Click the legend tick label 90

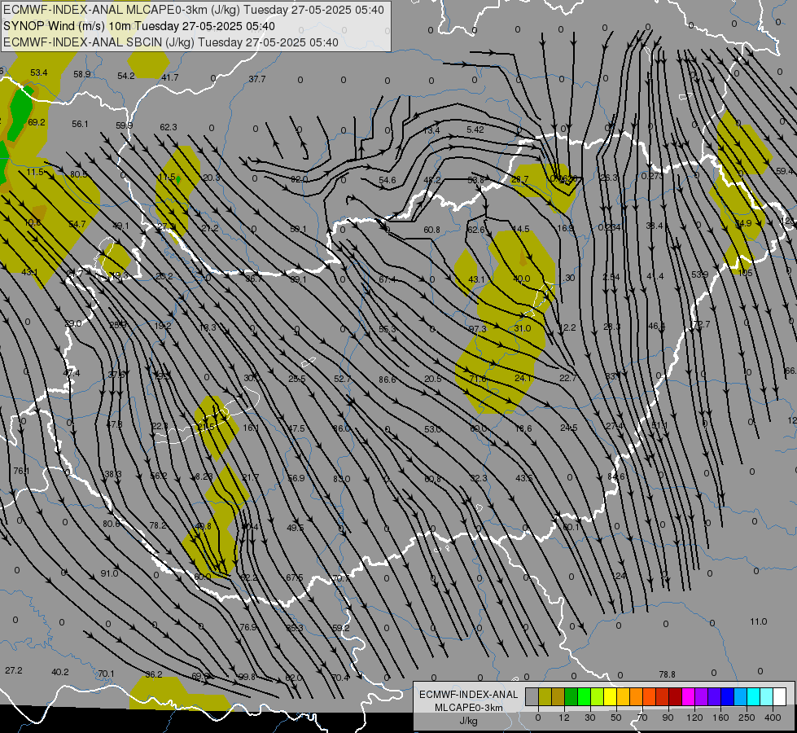point(668,718)
